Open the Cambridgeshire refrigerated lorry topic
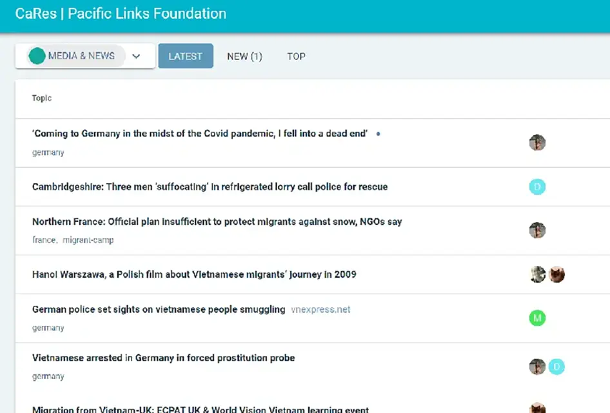This screenshot has width=610, height=413. (210, 187)
